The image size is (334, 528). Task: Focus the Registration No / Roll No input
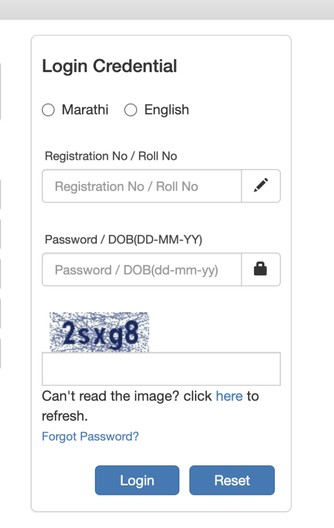pyautogui.click(x=142, y=186)
